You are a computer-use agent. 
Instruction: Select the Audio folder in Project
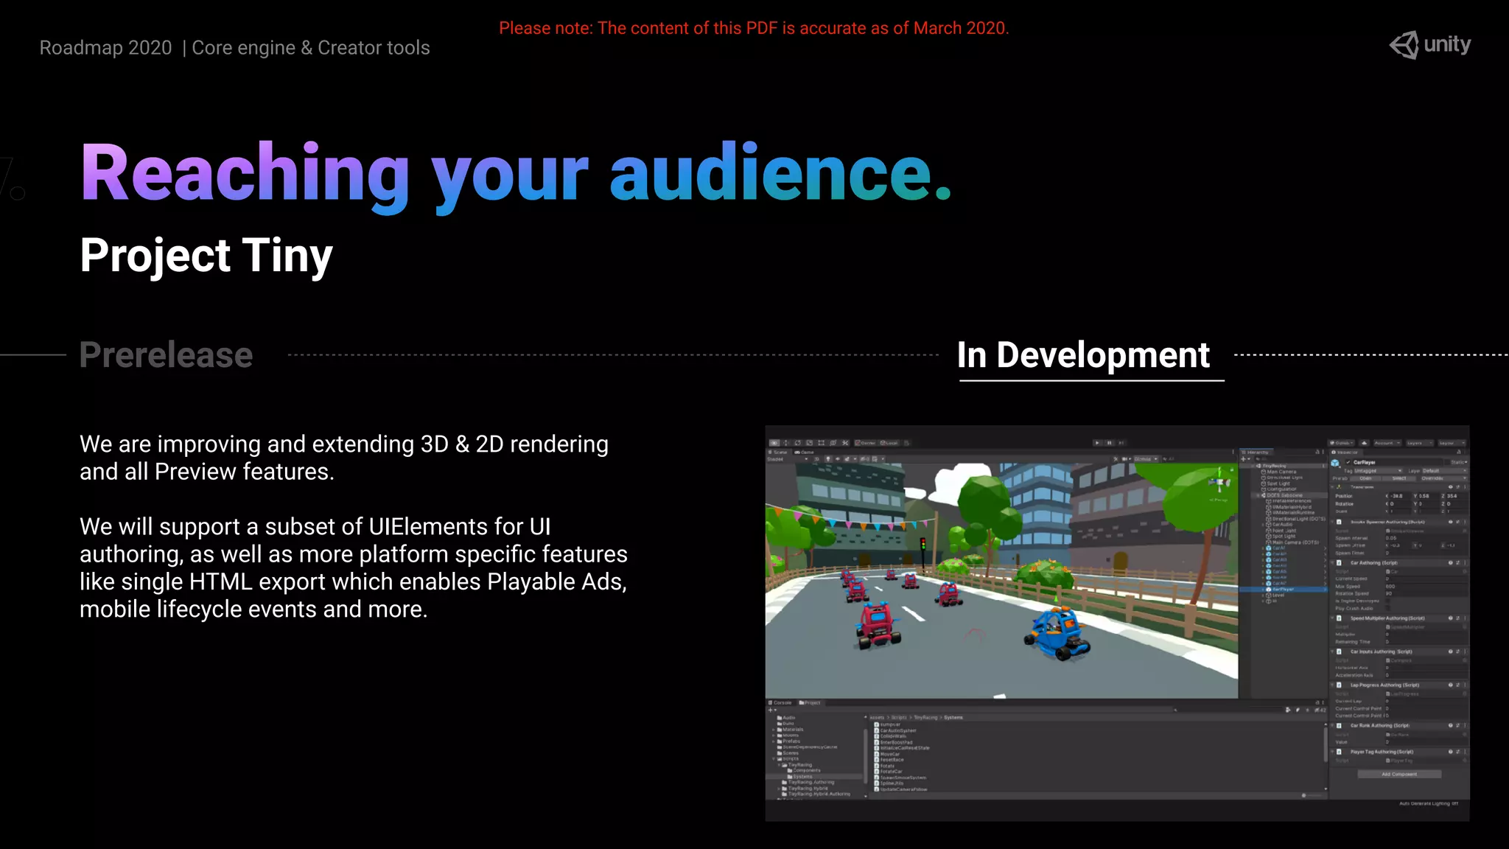[786, 717]
